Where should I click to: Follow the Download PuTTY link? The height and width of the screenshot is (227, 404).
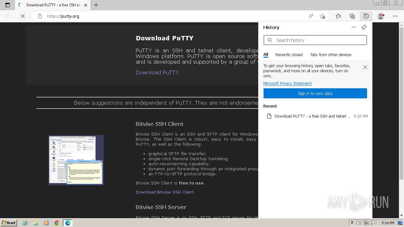tap(157, 73)
